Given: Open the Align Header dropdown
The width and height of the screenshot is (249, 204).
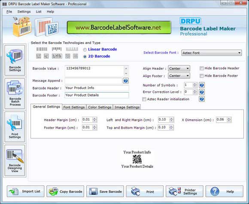Looking at the screenshot, I should coord(179,68).
